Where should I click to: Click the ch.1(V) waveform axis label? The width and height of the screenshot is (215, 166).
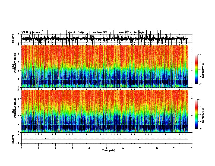13,39
